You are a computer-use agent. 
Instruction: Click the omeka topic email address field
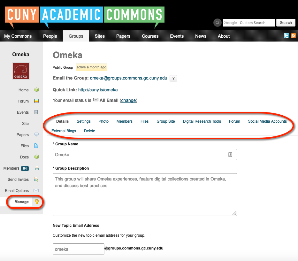point(79,249)
